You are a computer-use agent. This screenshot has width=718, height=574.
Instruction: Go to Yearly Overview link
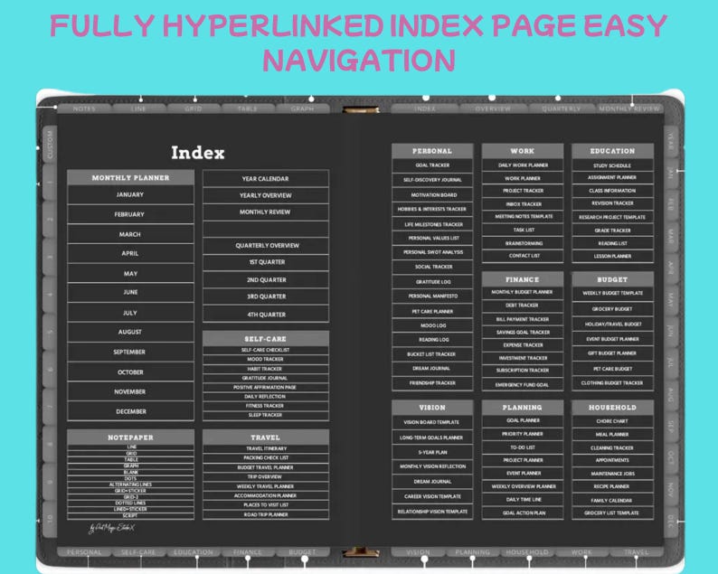coord(266,195)
